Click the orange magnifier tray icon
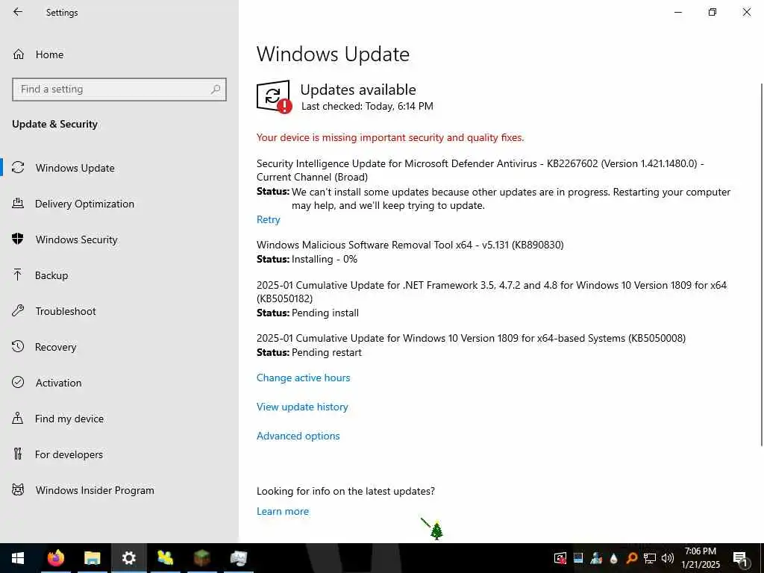The height and width of the screenshot is (573, 764). click(631, 558)
